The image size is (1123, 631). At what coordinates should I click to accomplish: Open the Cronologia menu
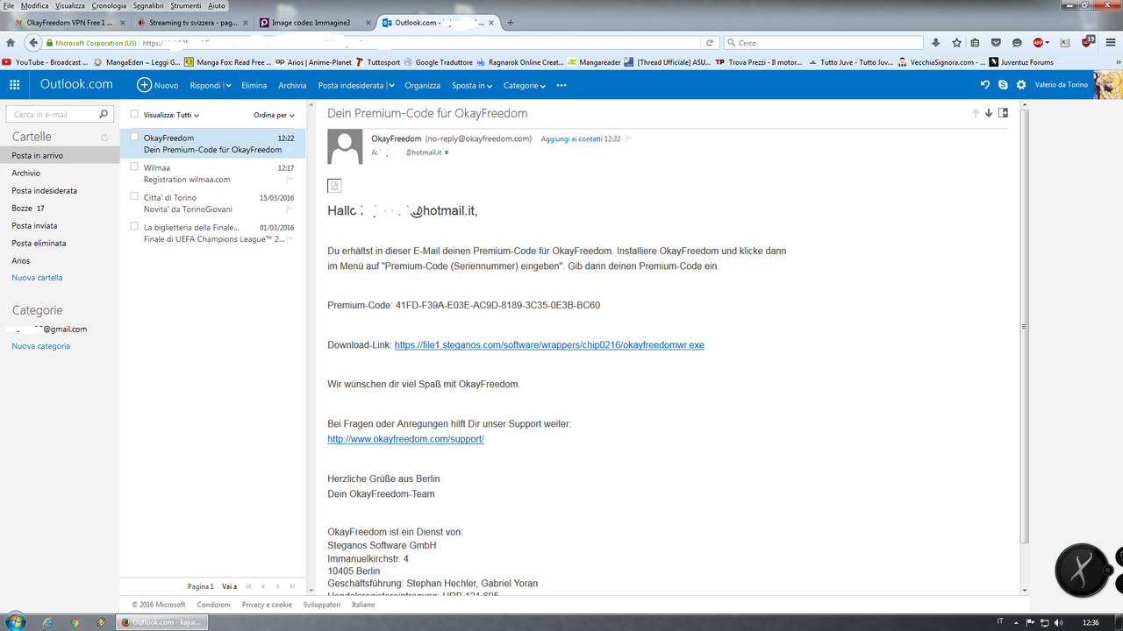pyautogui.click(x=109, y=5)
